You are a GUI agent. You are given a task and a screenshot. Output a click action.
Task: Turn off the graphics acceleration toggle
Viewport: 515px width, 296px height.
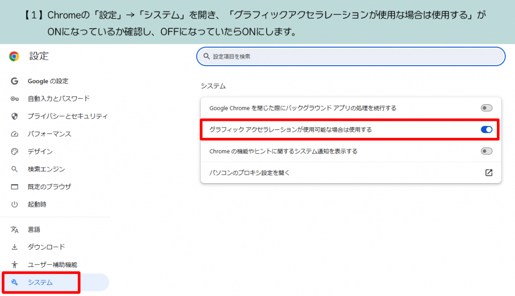486,129
